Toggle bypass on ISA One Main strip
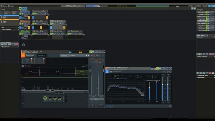This screenshot has height=121, width=215. [x=20, y=34]
